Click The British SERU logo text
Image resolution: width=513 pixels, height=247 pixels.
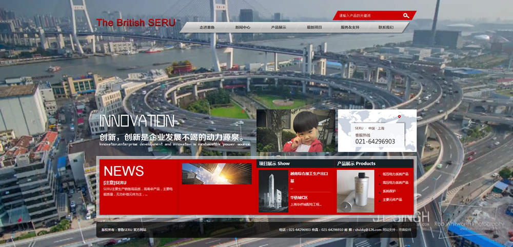point(136,23)
